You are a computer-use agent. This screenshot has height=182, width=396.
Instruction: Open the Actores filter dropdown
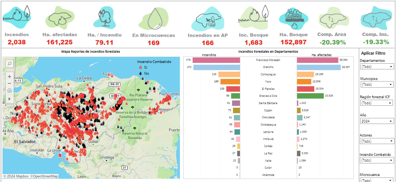pyautogui.click(x=377, y=141)
